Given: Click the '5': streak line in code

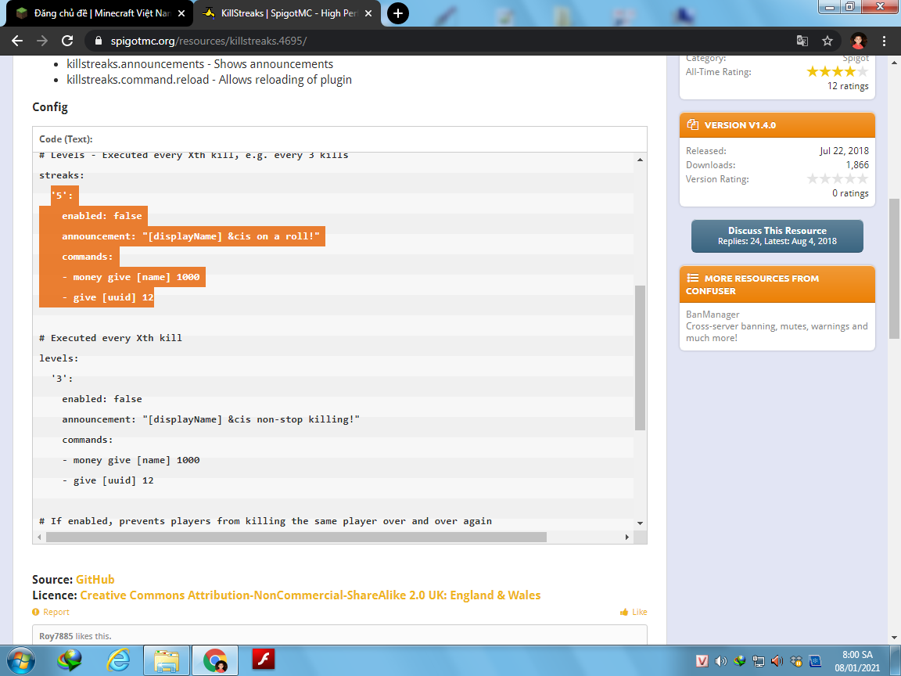Looking at the screenshot, I should [x=62, y=196].
